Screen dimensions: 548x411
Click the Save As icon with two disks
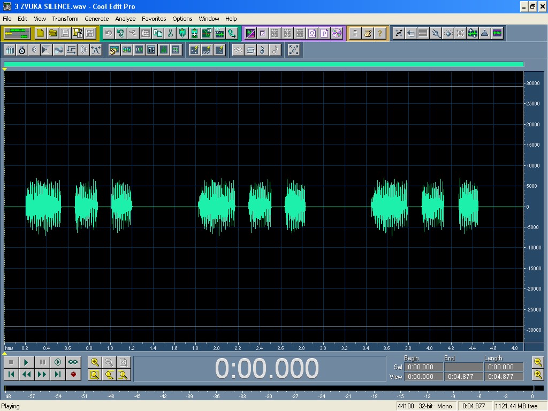point(78,33)
